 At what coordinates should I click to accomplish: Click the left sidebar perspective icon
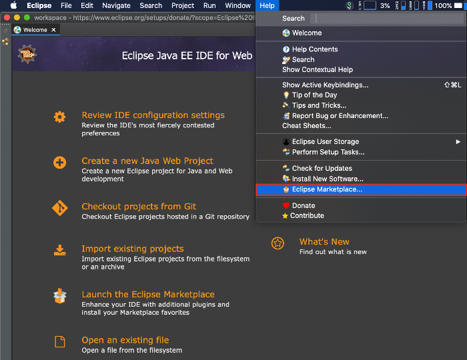coord(5,41)
